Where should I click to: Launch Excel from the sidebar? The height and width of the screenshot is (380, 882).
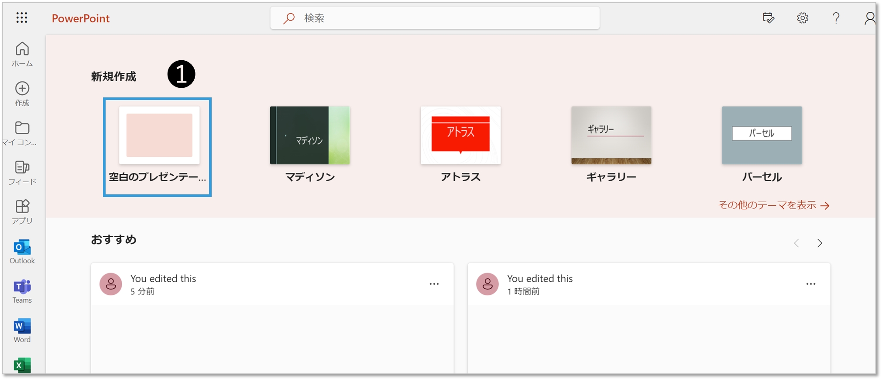[22, 365]
